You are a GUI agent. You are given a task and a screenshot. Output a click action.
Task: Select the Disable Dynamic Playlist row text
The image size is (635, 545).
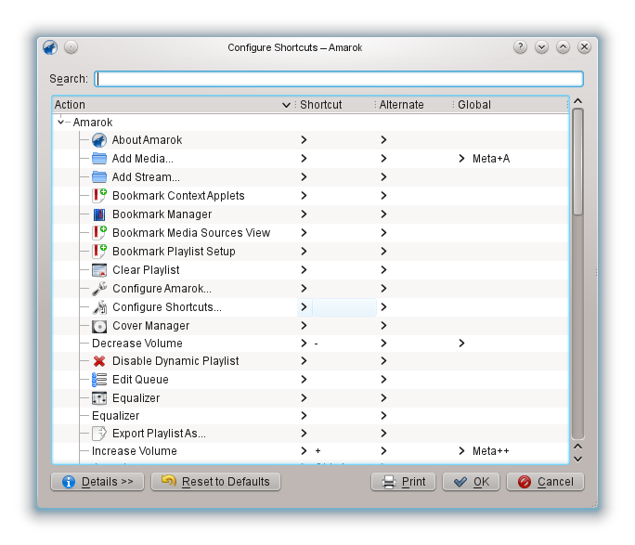(175, 361)
